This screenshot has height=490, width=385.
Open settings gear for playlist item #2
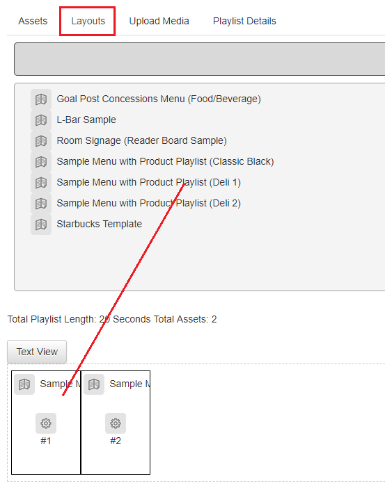(116, 423)
